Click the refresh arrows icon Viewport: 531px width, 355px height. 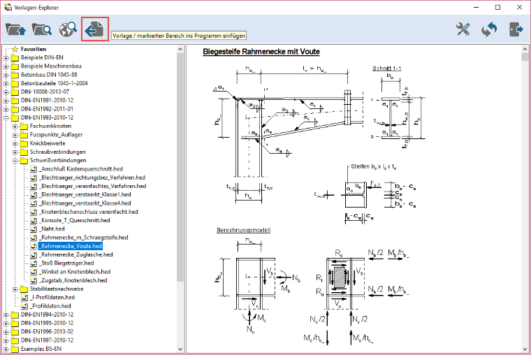point(489,29)
